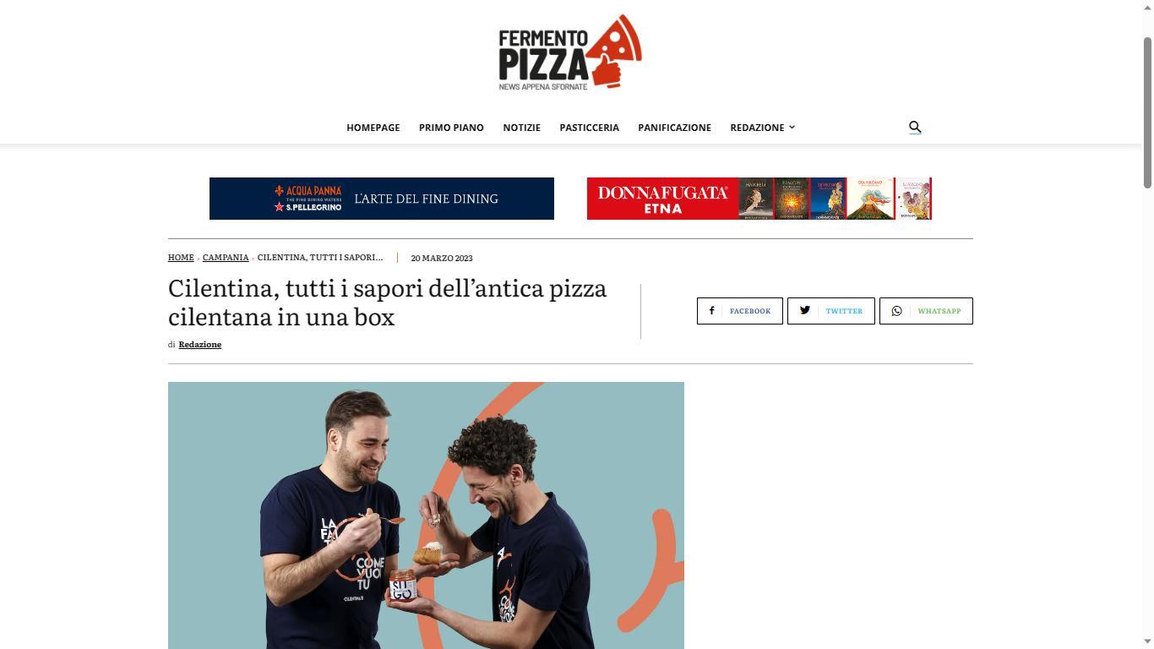Click the Twitter bird icon
Viewport: 1154px width, 649px height.
tap(805, 310)
